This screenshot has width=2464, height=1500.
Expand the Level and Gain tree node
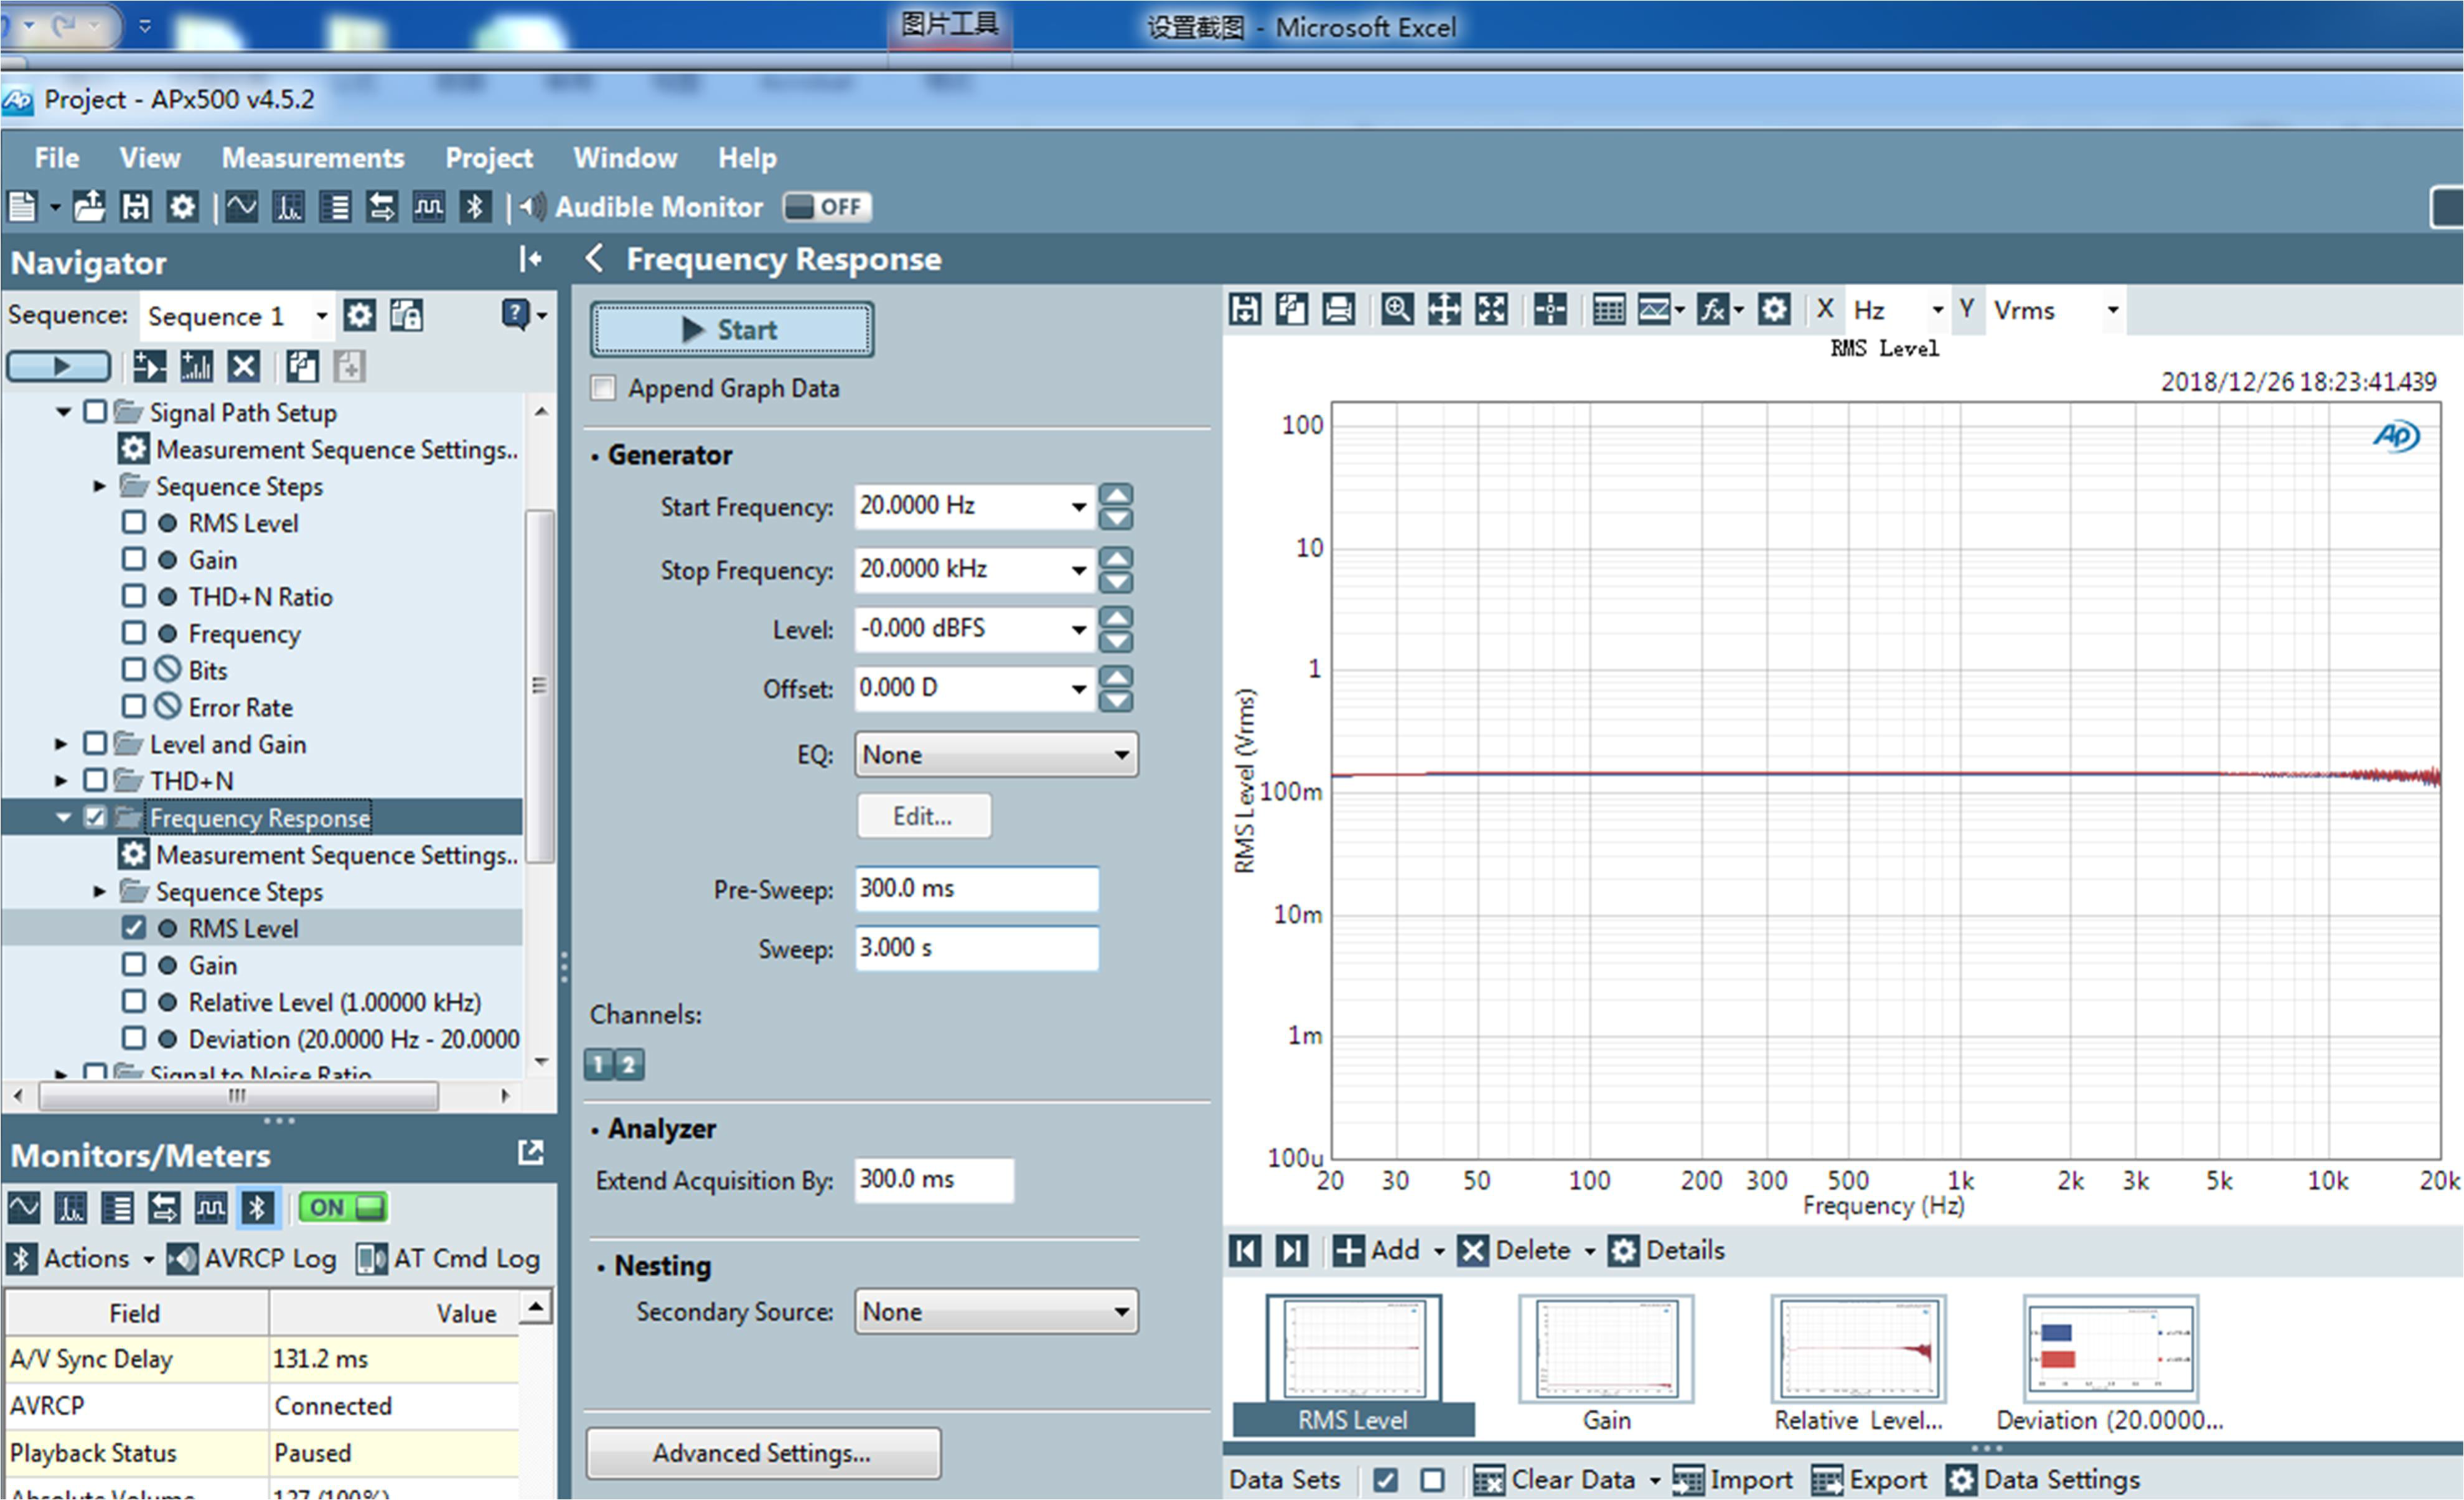(x=61, y=745)
